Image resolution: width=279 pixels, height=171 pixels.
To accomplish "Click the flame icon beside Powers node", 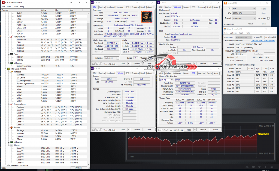I will [x=11, y=128].
